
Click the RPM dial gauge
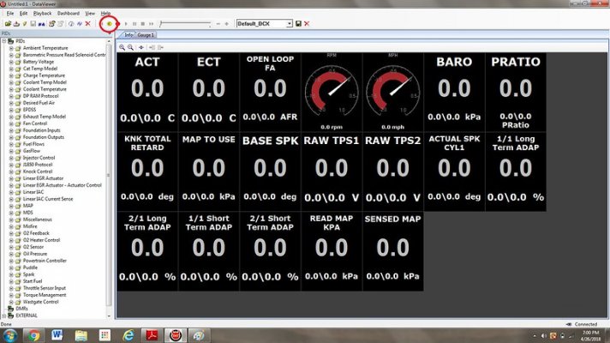[332, 92]
